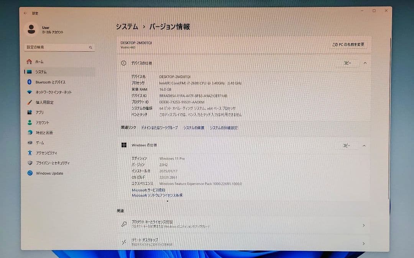Collapse the デバイスの仕様 section
414x258 pixels.
coord(365,63)
